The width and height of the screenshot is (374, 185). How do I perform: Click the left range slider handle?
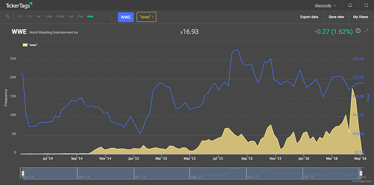point(23,173)
